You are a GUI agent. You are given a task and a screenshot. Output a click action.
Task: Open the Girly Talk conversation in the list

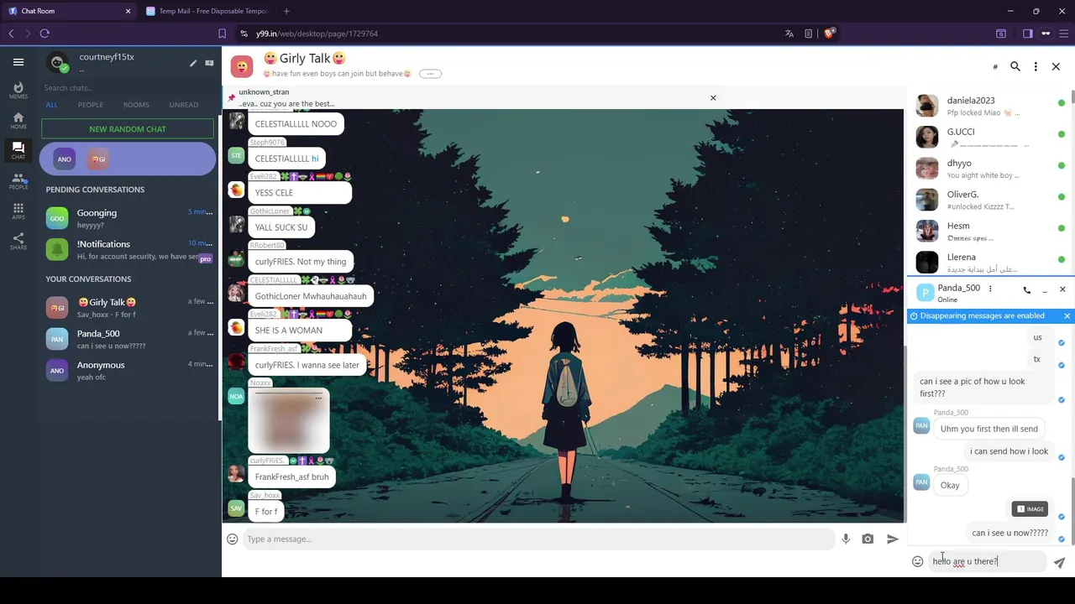[x=129, y=307]
